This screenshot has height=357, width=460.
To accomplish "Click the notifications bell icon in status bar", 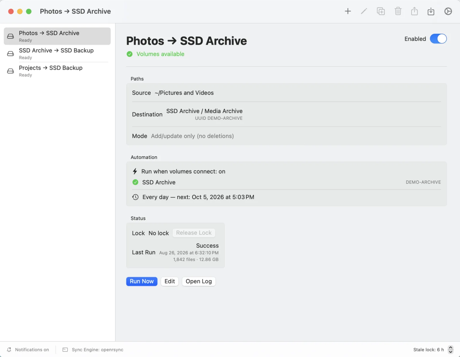I will [9, 350].
